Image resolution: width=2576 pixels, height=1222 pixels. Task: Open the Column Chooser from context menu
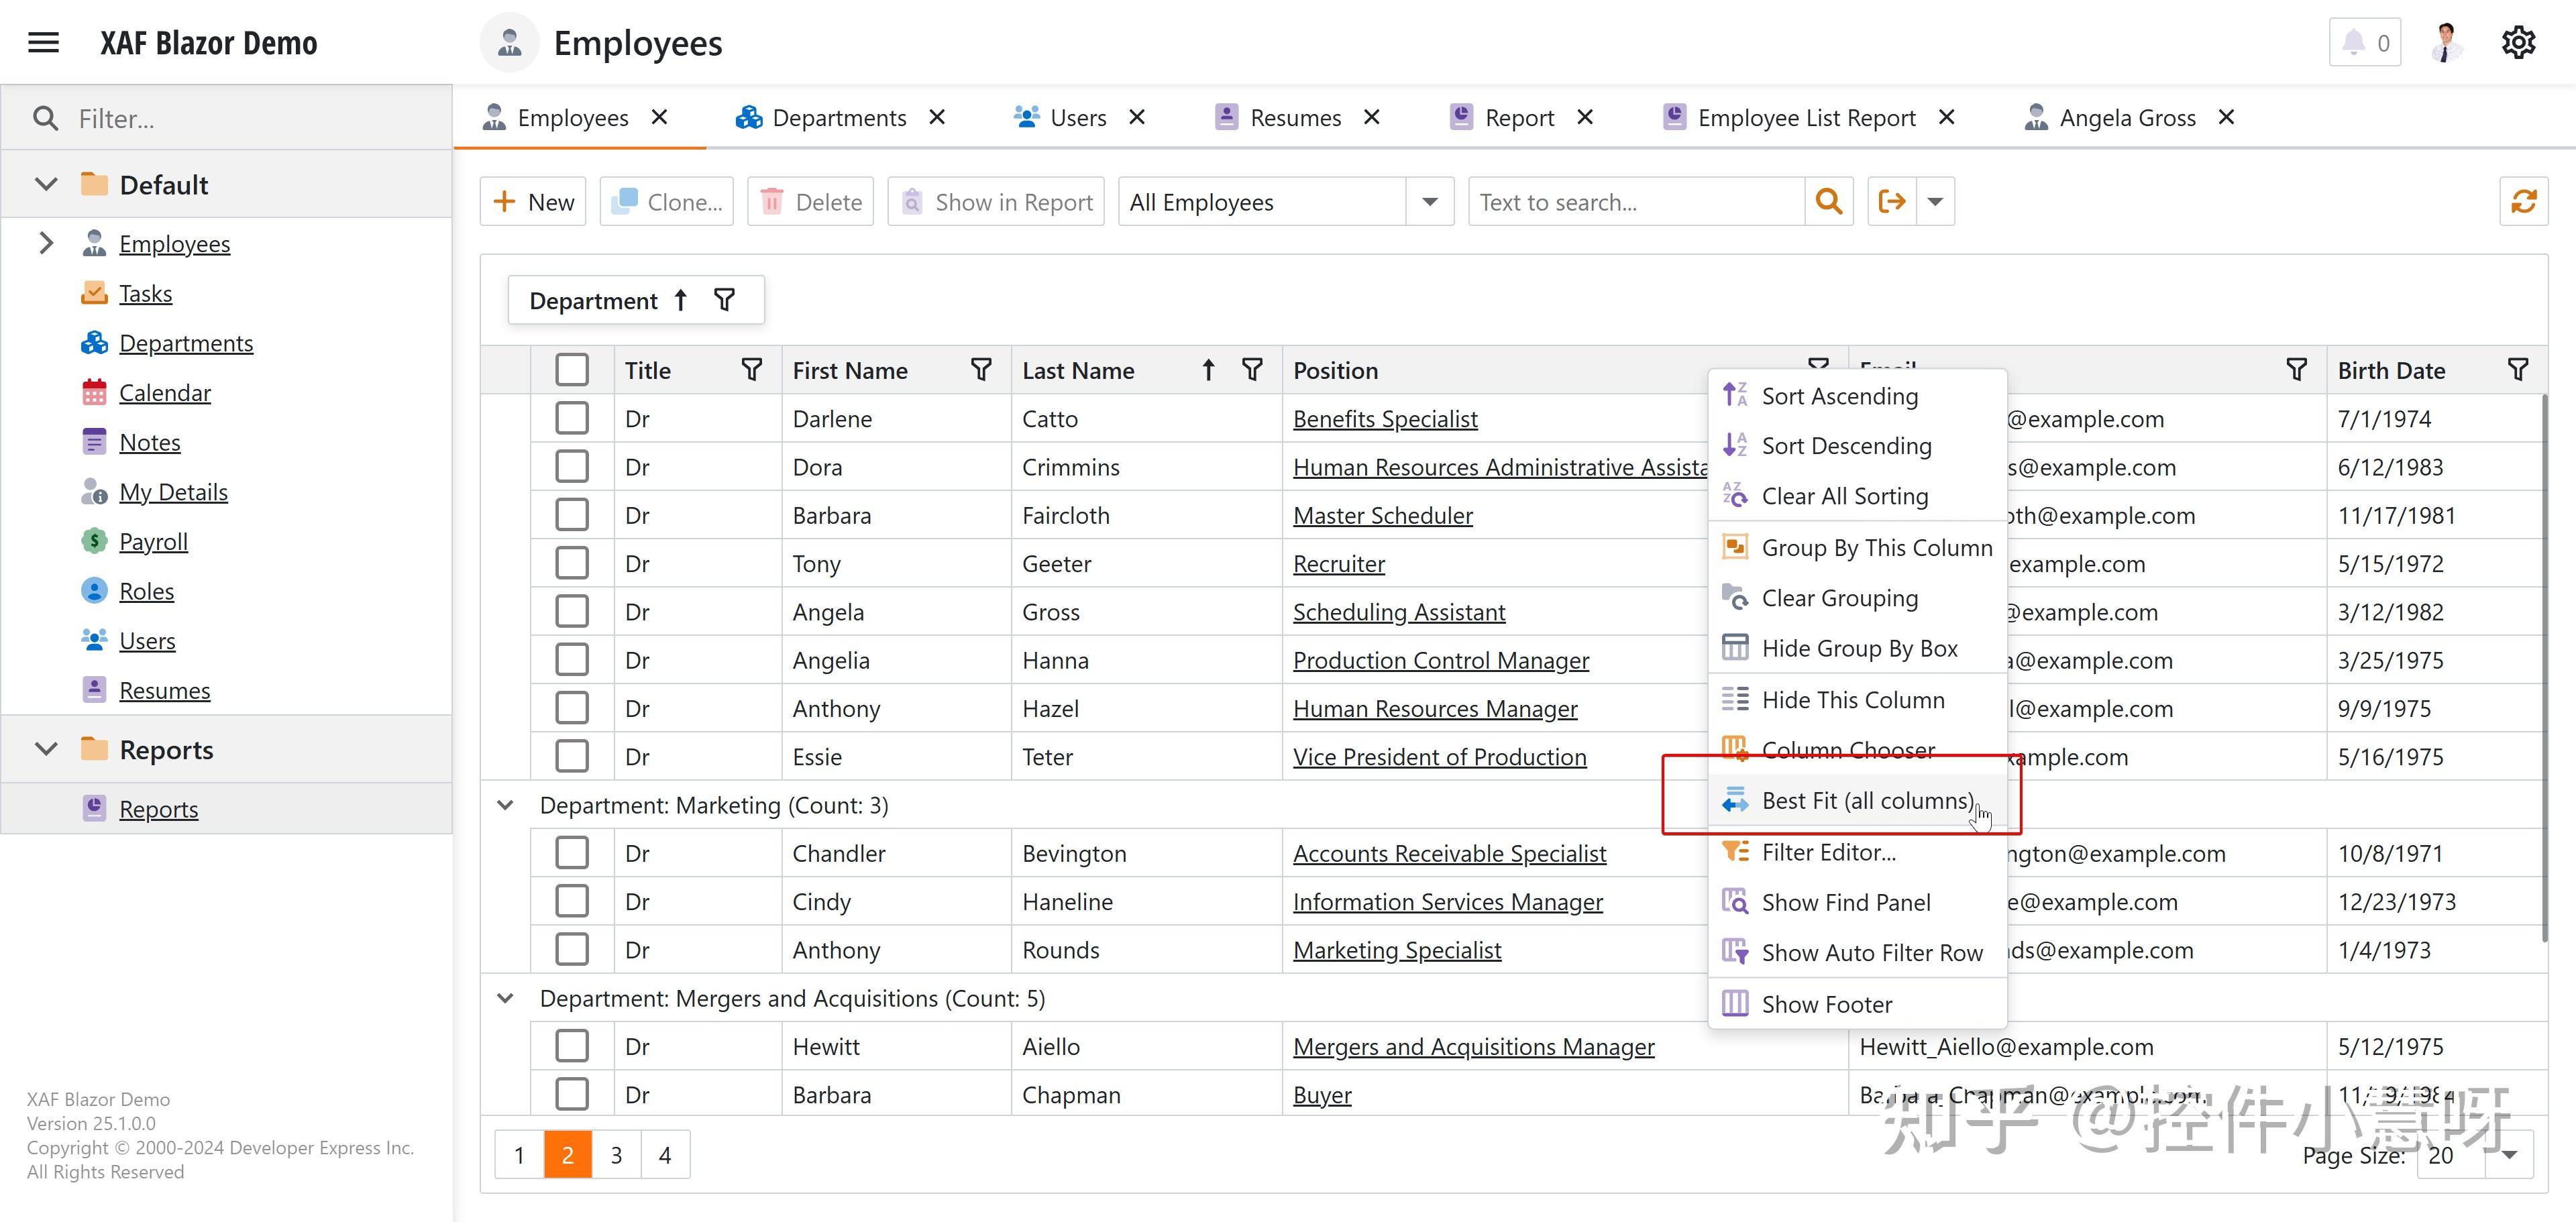1849,749
